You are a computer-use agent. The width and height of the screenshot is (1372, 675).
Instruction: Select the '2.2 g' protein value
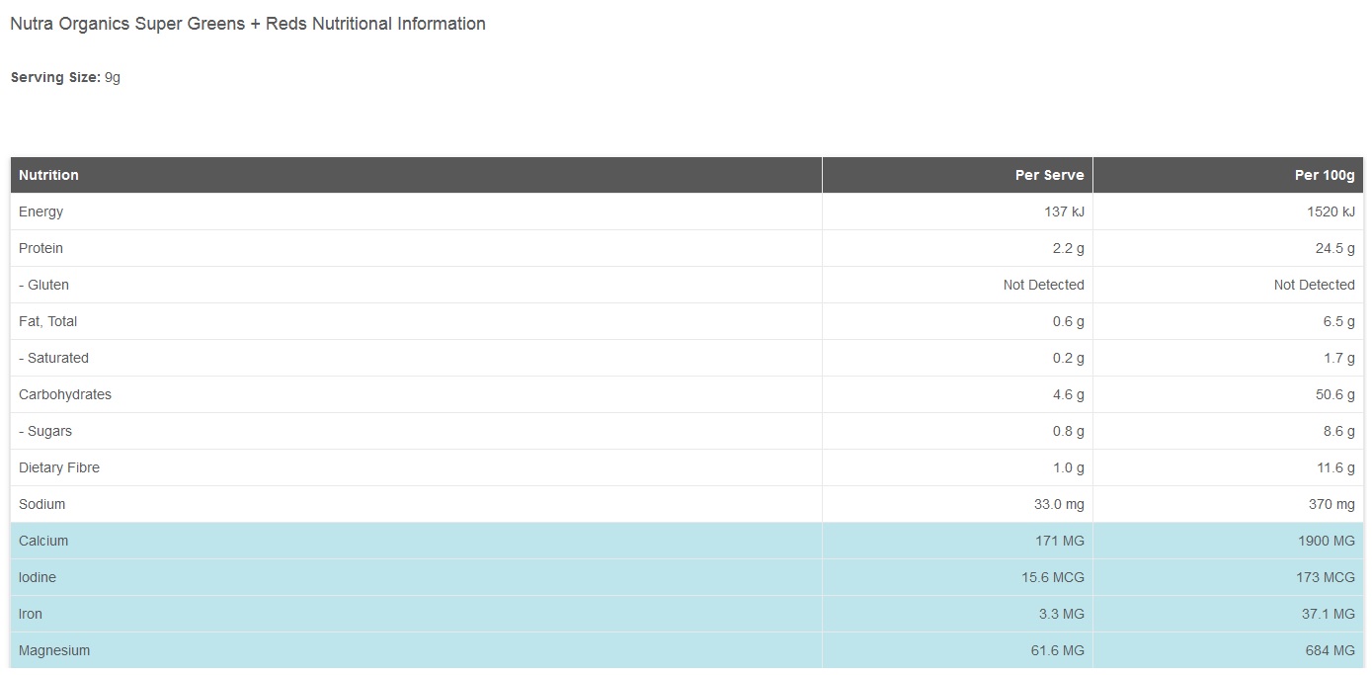[1069, 248]
